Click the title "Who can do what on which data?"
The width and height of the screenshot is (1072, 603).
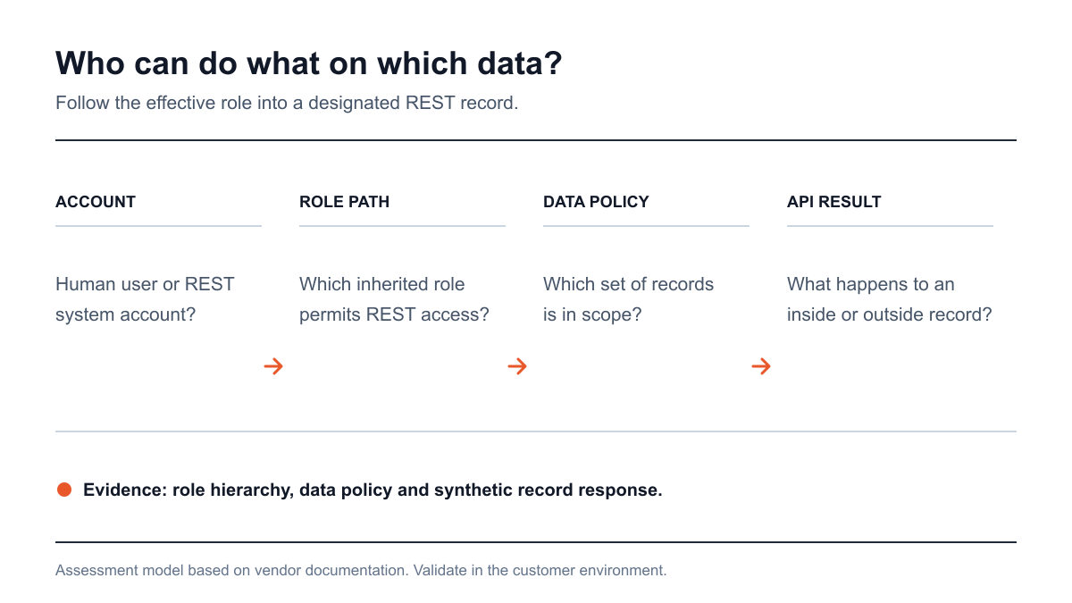[x=309, y=63]
